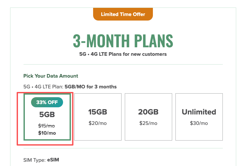246x166 pixels.
Task: Click the 33% OFF discount badge
Action: (47, 102)
